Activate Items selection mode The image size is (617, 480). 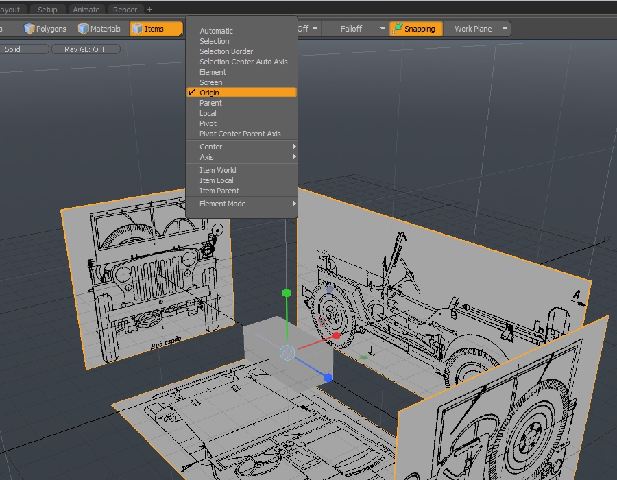point(156,29)
